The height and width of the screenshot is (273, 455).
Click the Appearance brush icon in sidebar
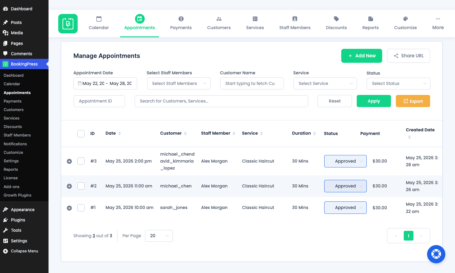pos(5,210)
